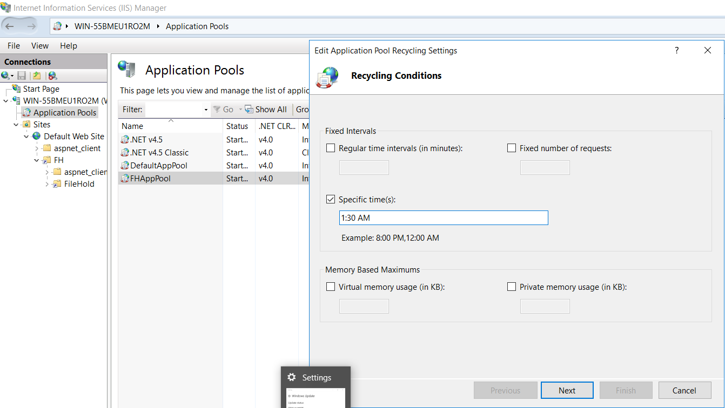Select the Specific times input showing 1:30 AM

(443, 217)
